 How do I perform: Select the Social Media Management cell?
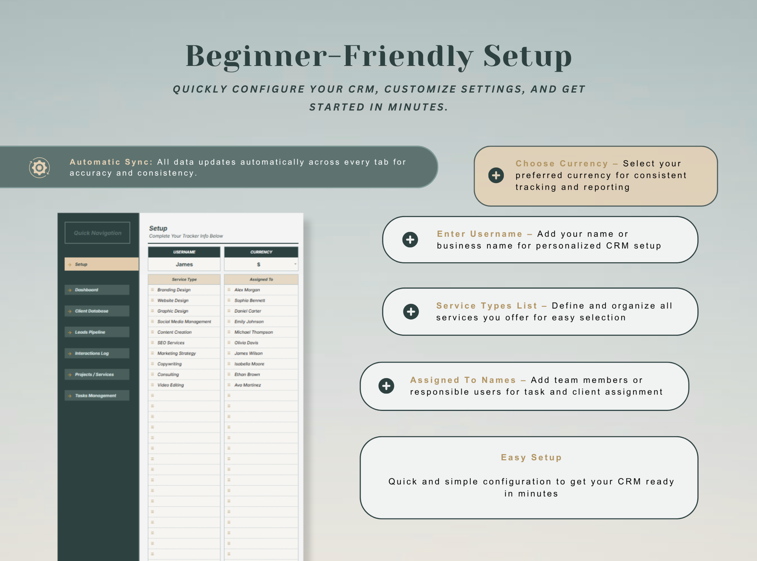click(x=184, y=321)
